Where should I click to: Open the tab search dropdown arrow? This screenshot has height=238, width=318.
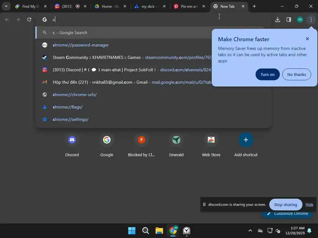coord(6,6)
